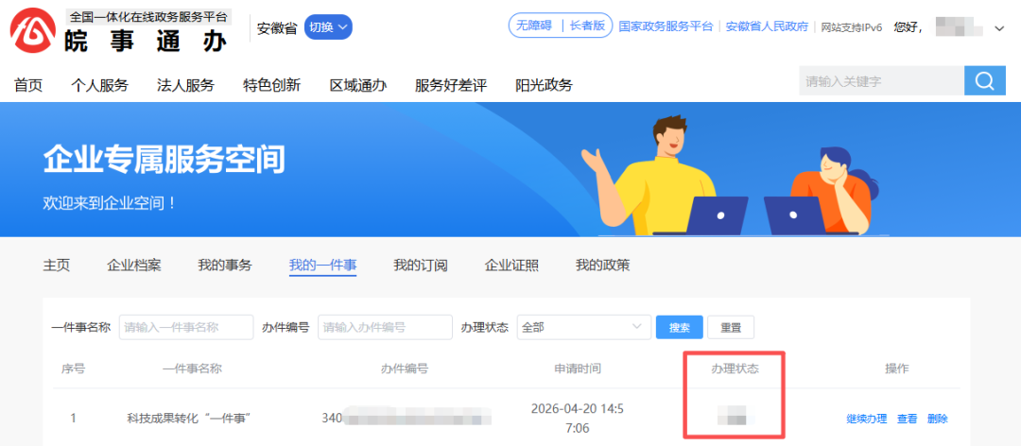
Task: Click 查看 link for the first record
Action: click(x=907, y=419)
